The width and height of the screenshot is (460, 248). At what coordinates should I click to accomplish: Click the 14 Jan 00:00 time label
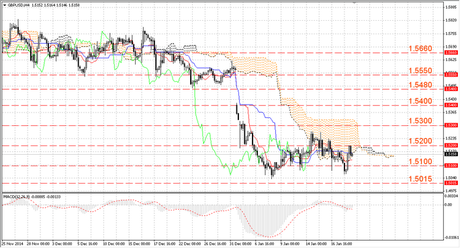pos(316,243)
